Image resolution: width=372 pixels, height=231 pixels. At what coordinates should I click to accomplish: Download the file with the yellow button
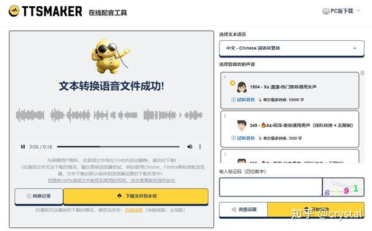pyautogui.click(x=136, y=196)
